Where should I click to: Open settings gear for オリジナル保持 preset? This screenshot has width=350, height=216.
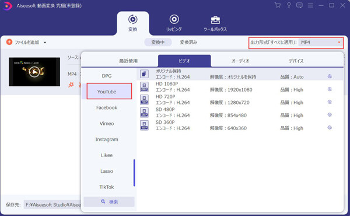click(x=330, y=76)
